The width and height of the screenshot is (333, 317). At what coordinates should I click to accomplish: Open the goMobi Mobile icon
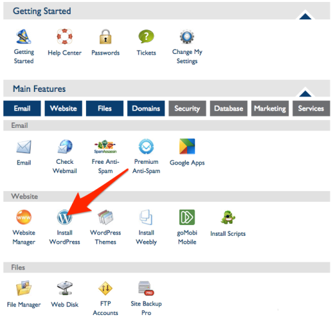(x=187, y=217)
